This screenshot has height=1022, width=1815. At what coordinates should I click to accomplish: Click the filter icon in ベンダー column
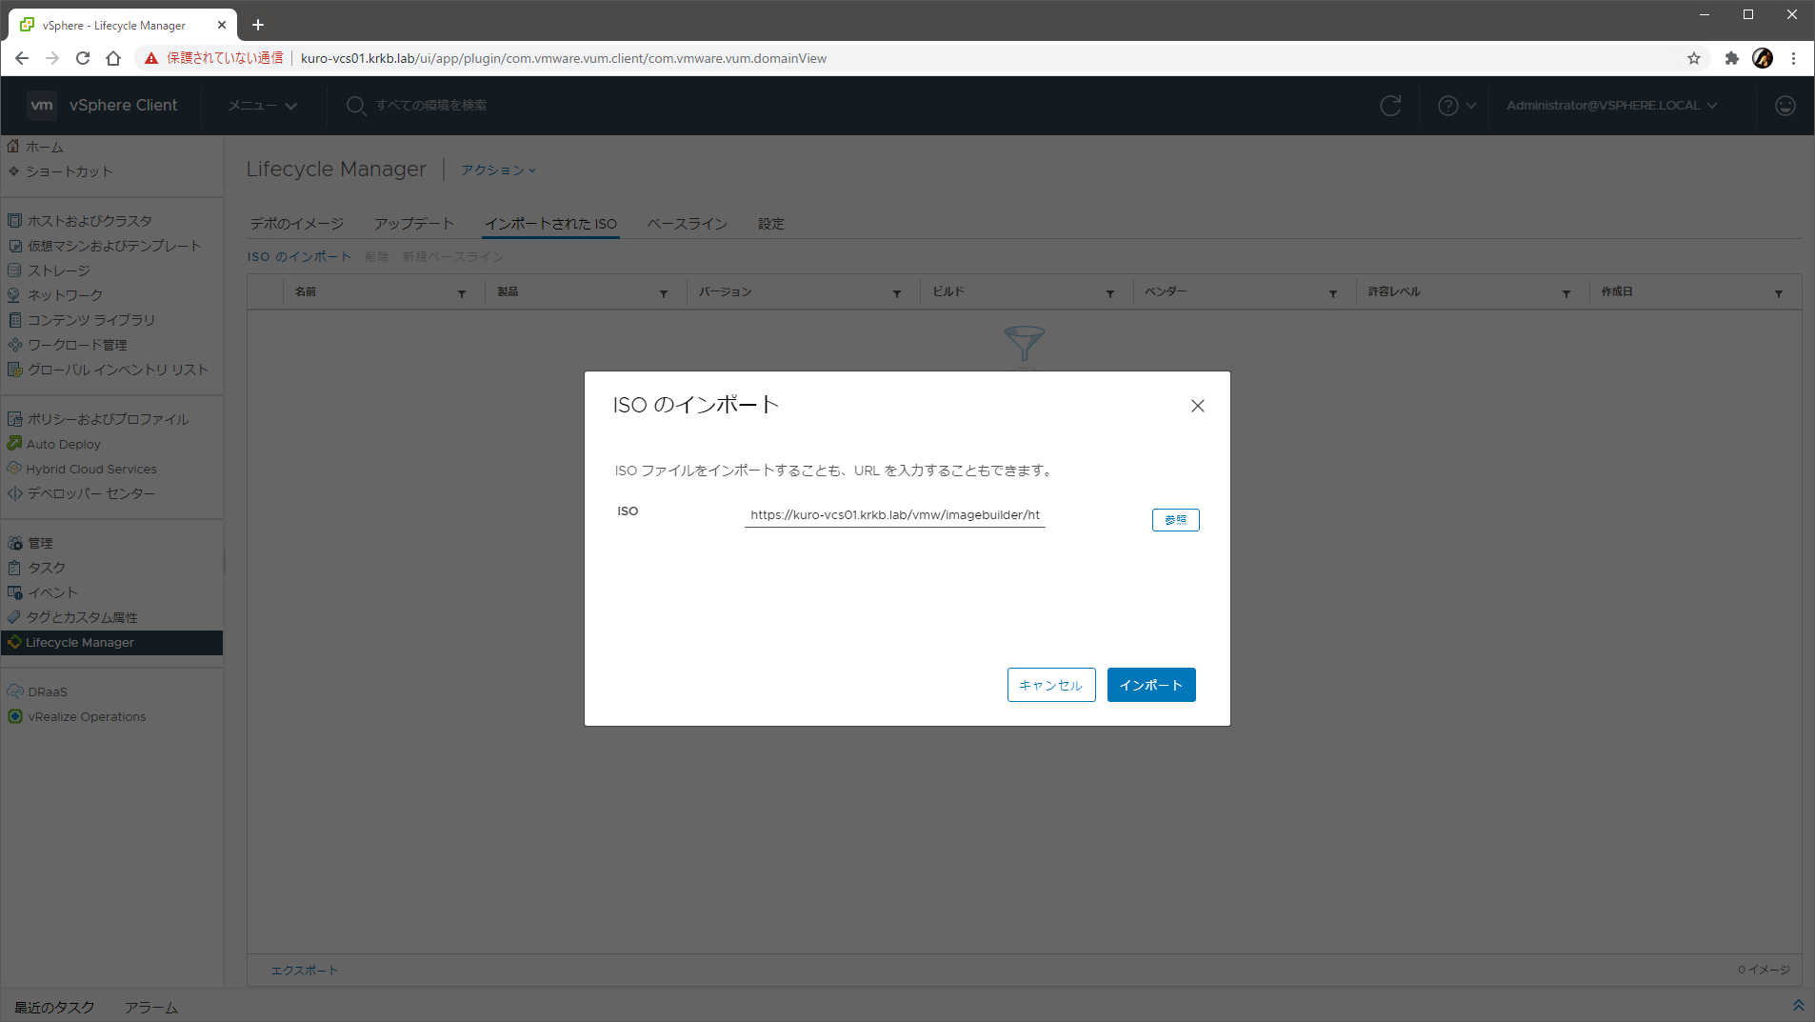[x=1332, y=293]
